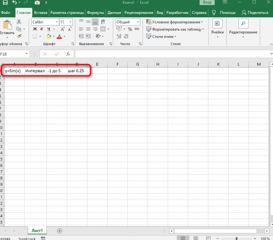Click the Wrap Text icon
Image resolution: width=273 pixels, height=240 pixels.
102,22
